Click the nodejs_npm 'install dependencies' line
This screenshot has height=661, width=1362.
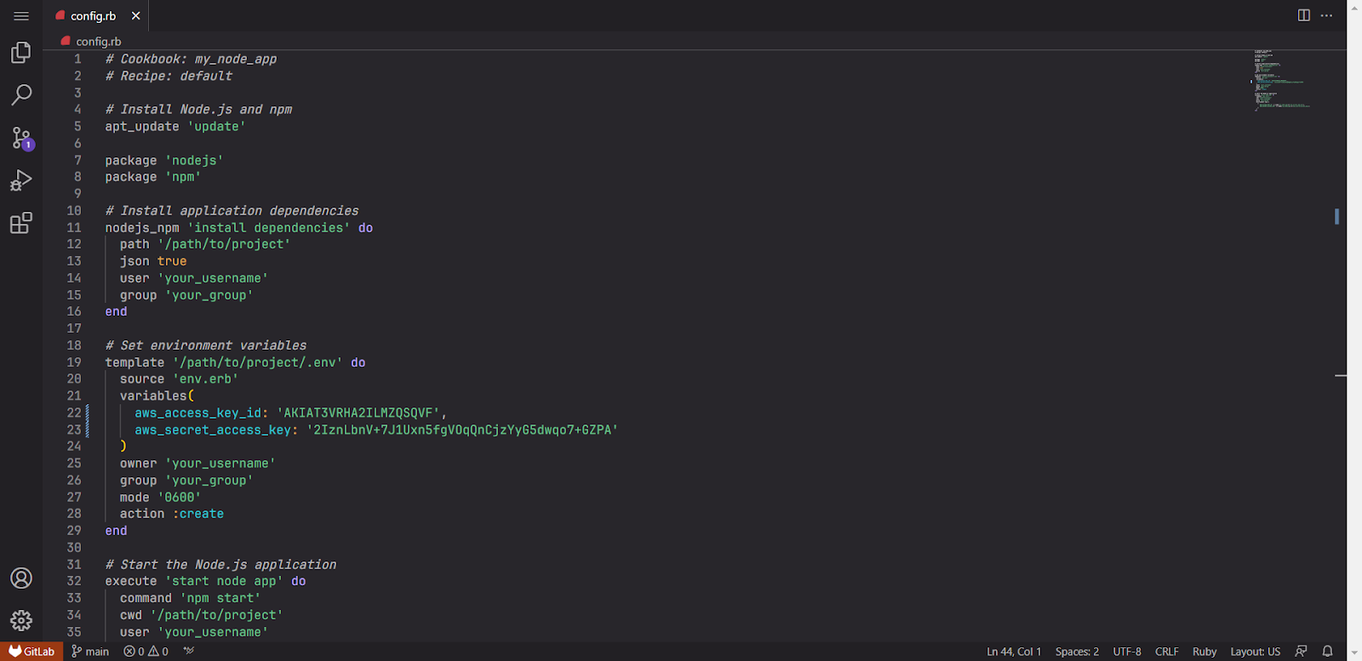point(239,228)
